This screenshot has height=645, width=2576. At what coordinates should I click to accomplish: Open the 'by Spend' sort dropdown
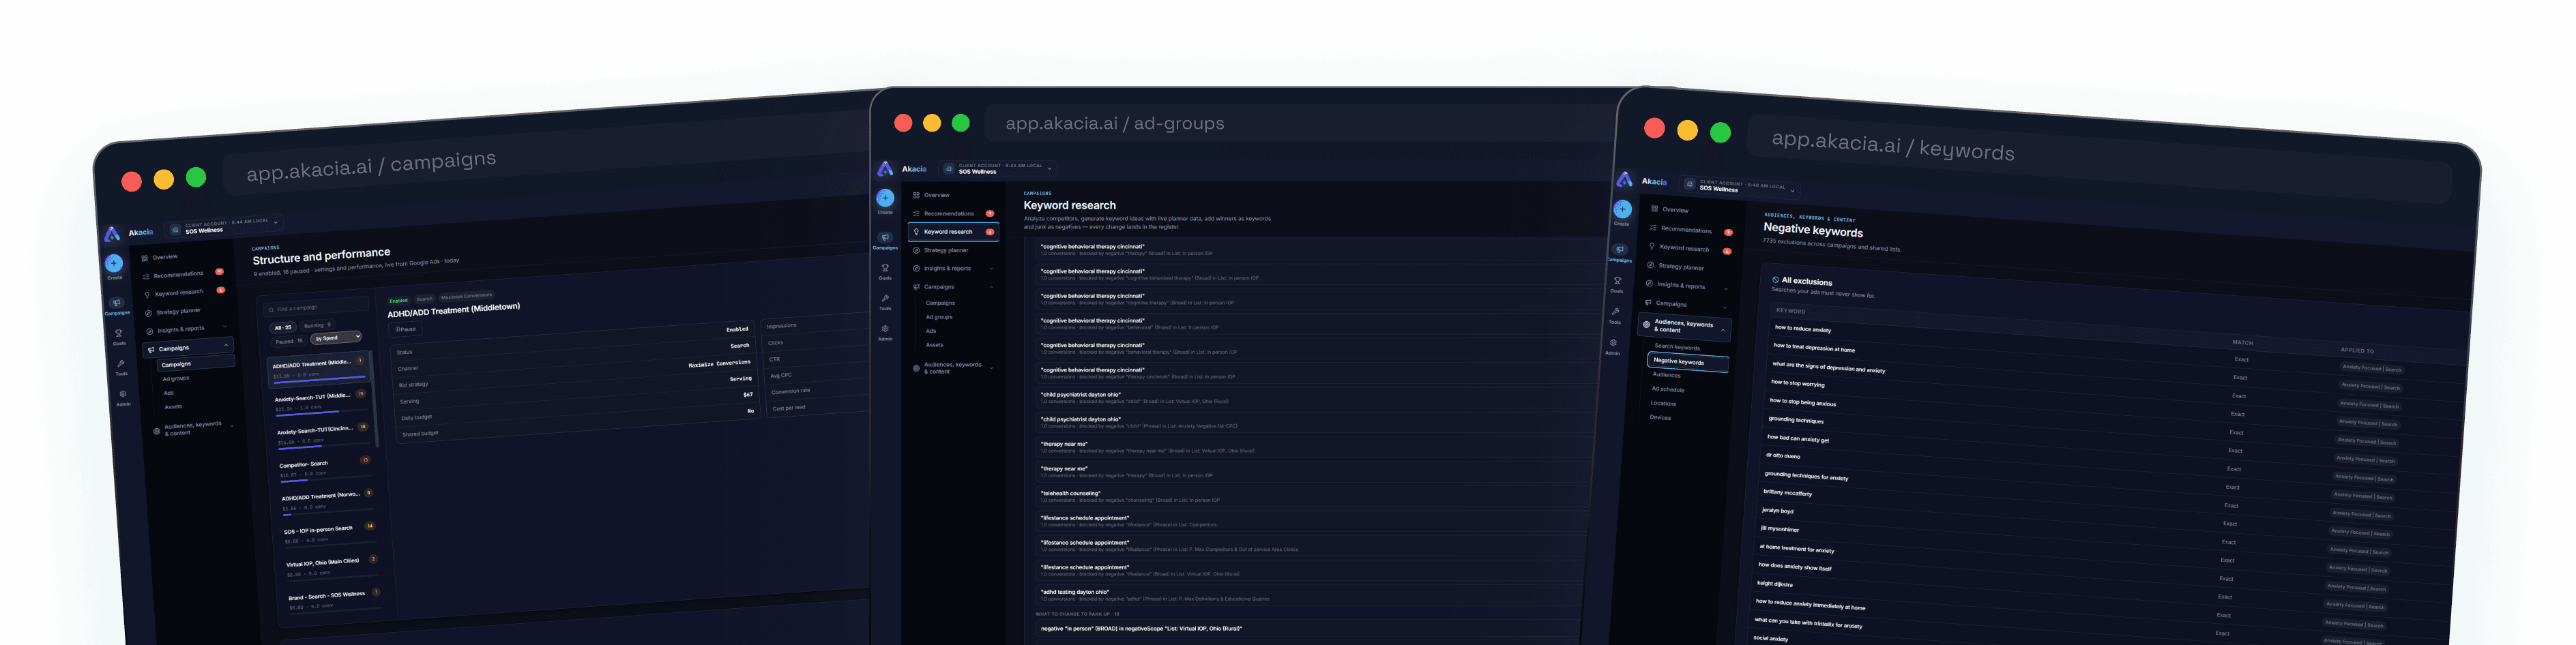click(x=337, y=338)
